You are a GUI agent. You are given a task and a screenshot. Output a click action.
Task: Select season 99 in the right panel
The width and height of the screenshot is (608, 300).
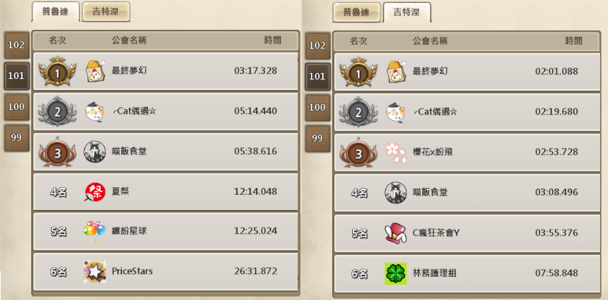click(318, 138)
